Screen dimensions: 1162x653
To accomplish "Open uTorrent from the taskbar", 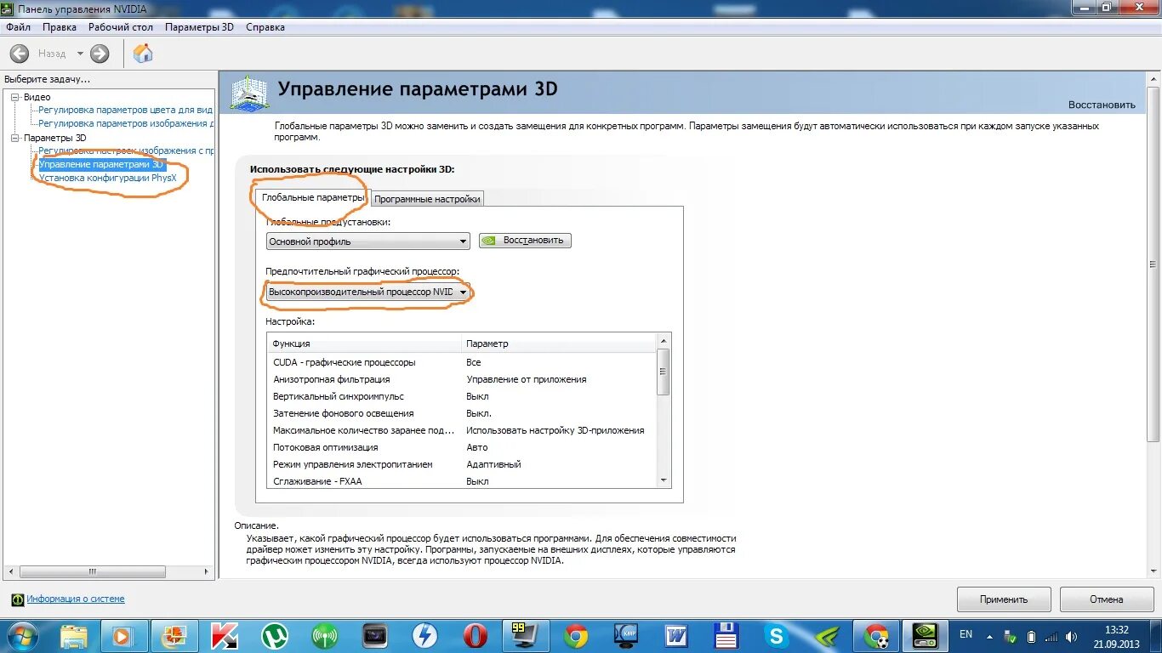I will 274,636.
